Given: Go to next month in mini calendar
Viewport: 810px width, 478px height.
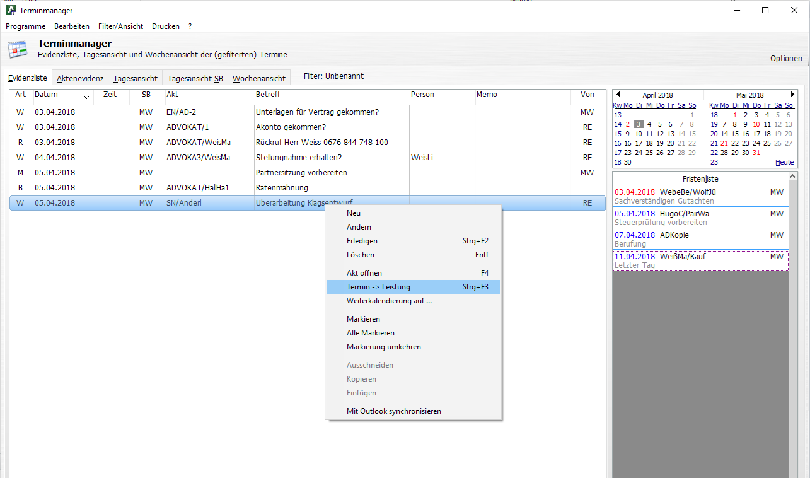Looking at the screenshot, I should tap(792, 95).
